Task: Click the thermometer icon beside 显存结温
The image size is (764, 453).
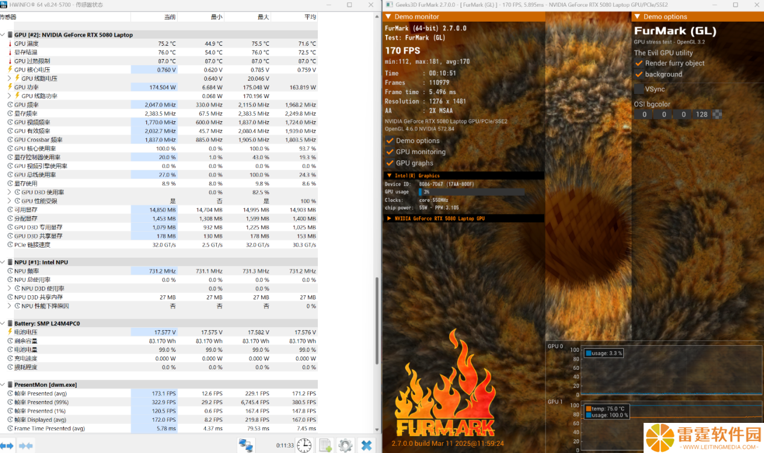Action: (x=10, y=52)
